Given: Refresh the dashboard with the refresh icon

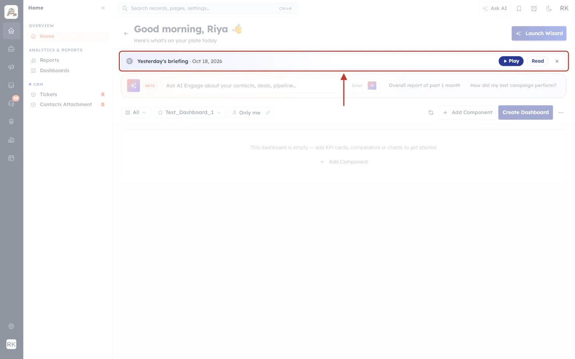Looking at the screenshot, I should click(431, 112).
